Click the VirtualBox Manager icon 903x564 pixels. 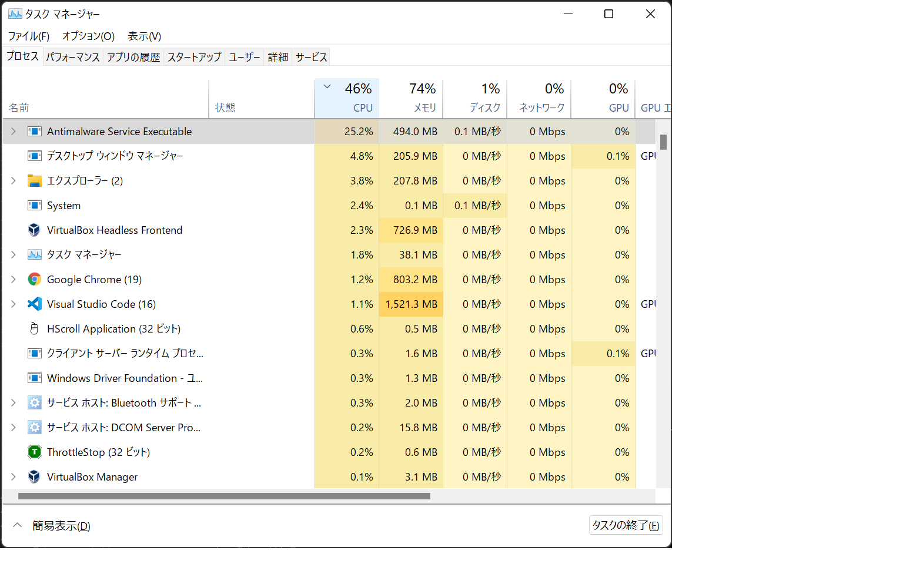pos(35,477)
